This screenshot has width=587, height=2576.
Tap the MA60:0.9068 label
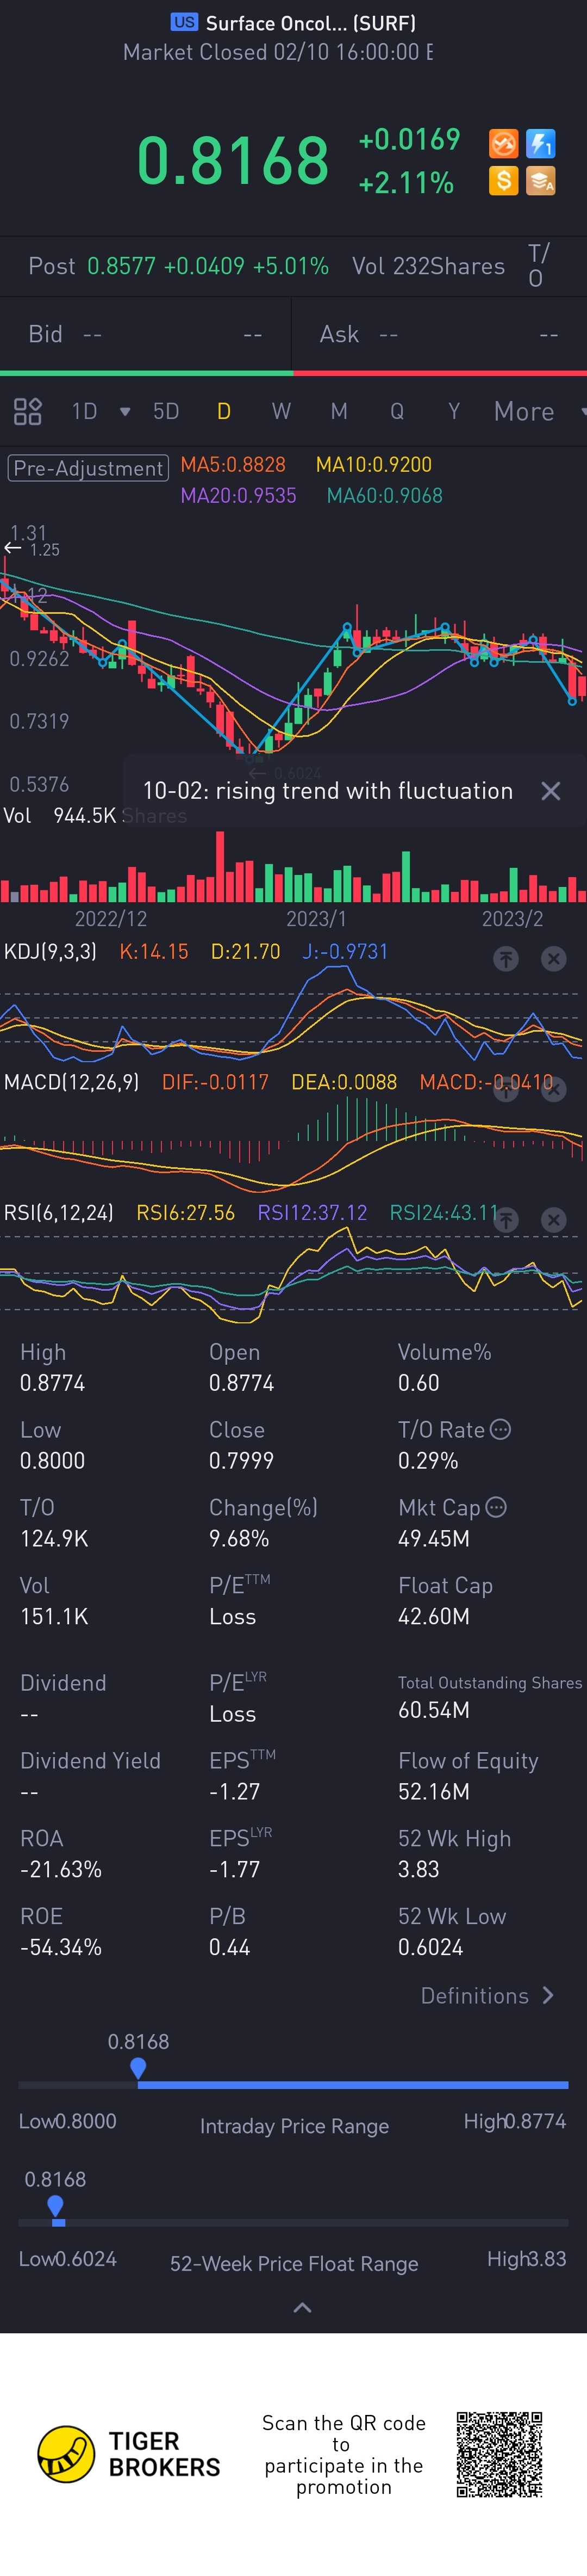point(384,496)
